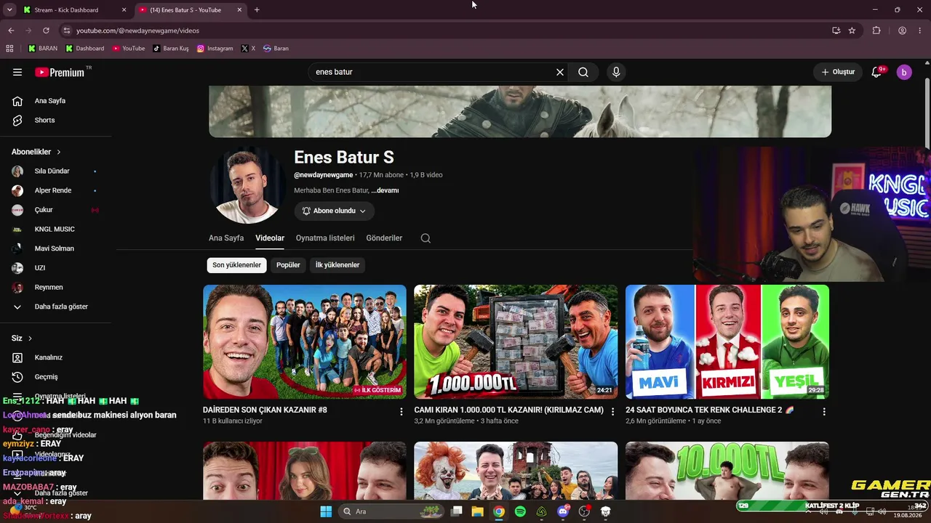931x523 pixels.
Task: Select the Popüler filter chip
Action: [288, 265]
